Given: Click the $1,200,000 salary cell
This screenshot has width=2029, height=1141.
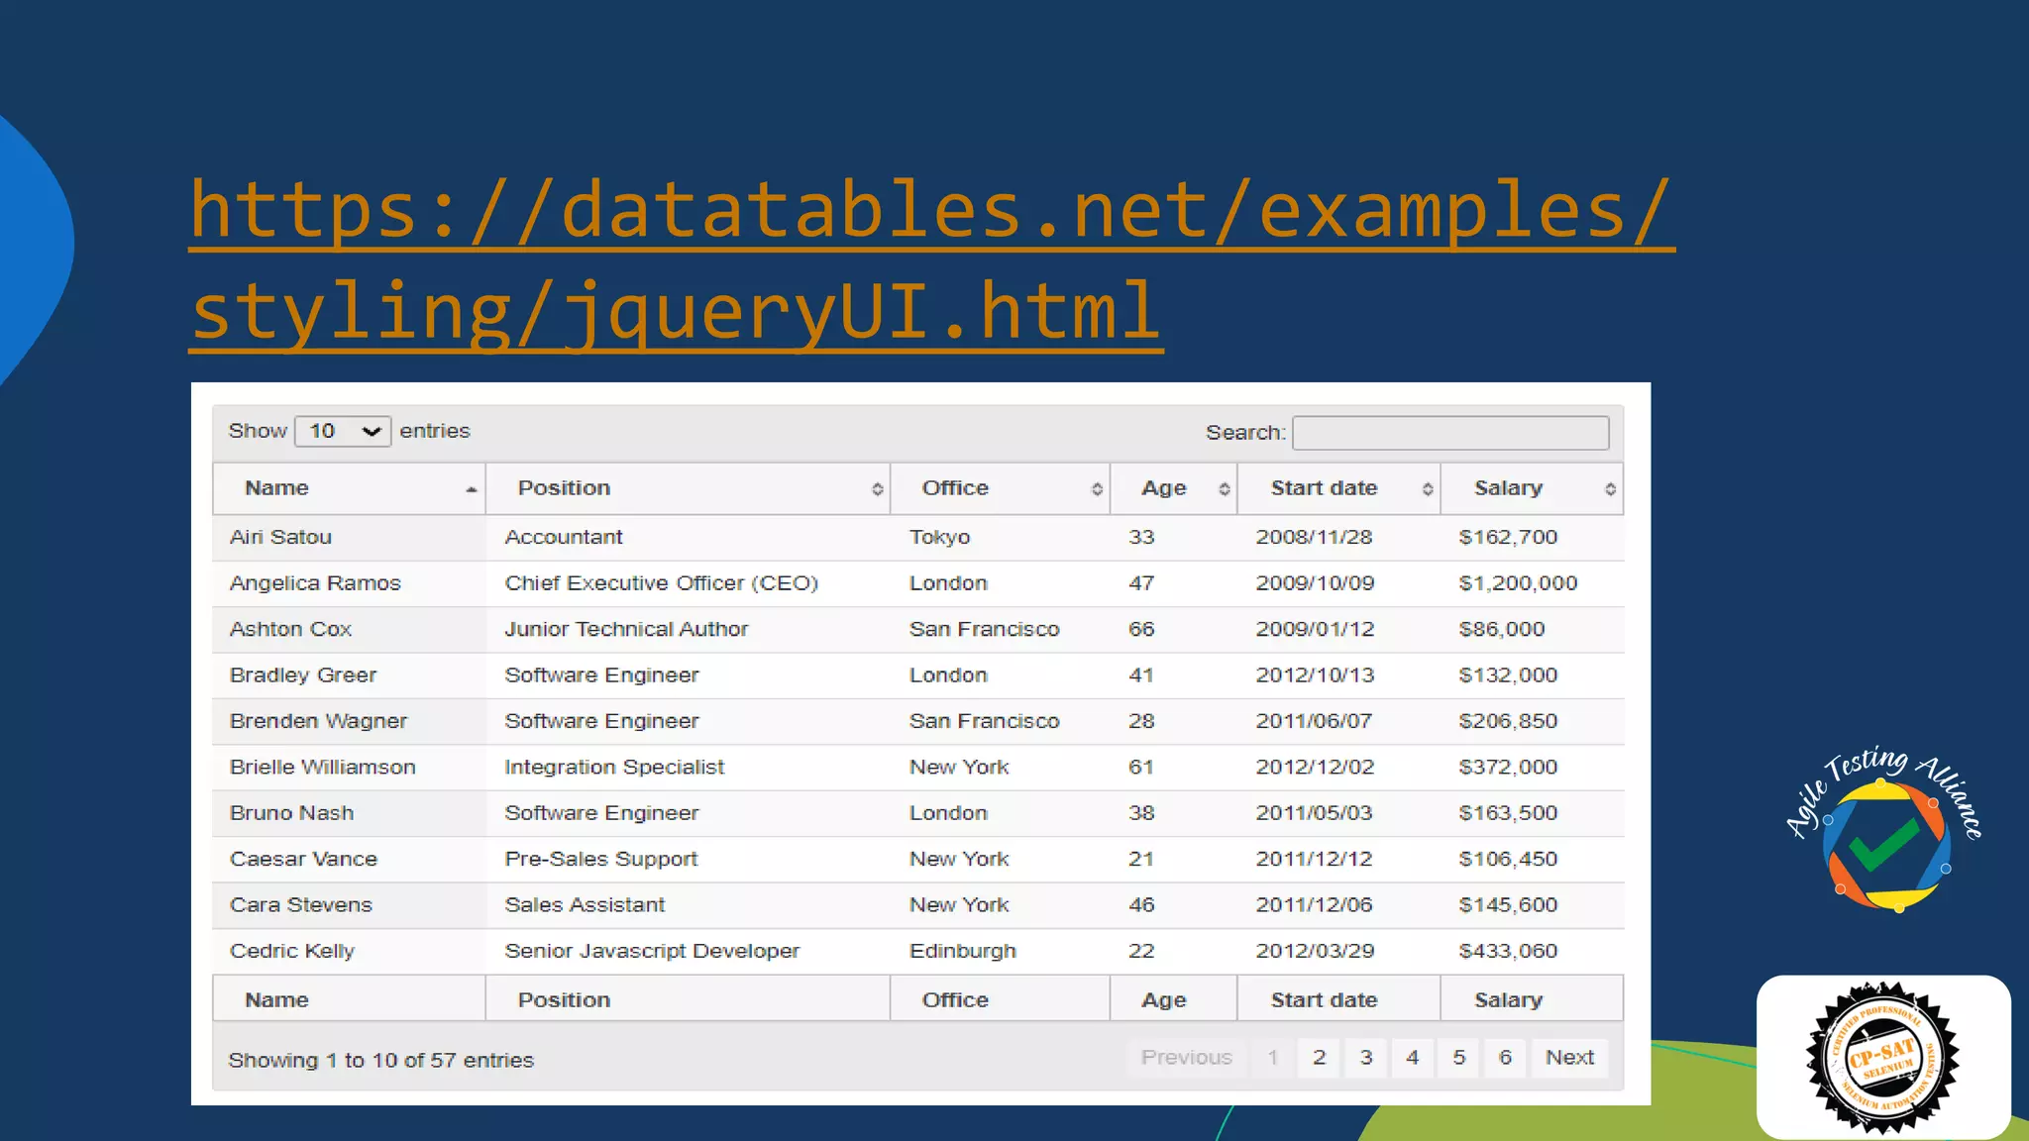Looking at the screenshot, I should point(1532,583).
